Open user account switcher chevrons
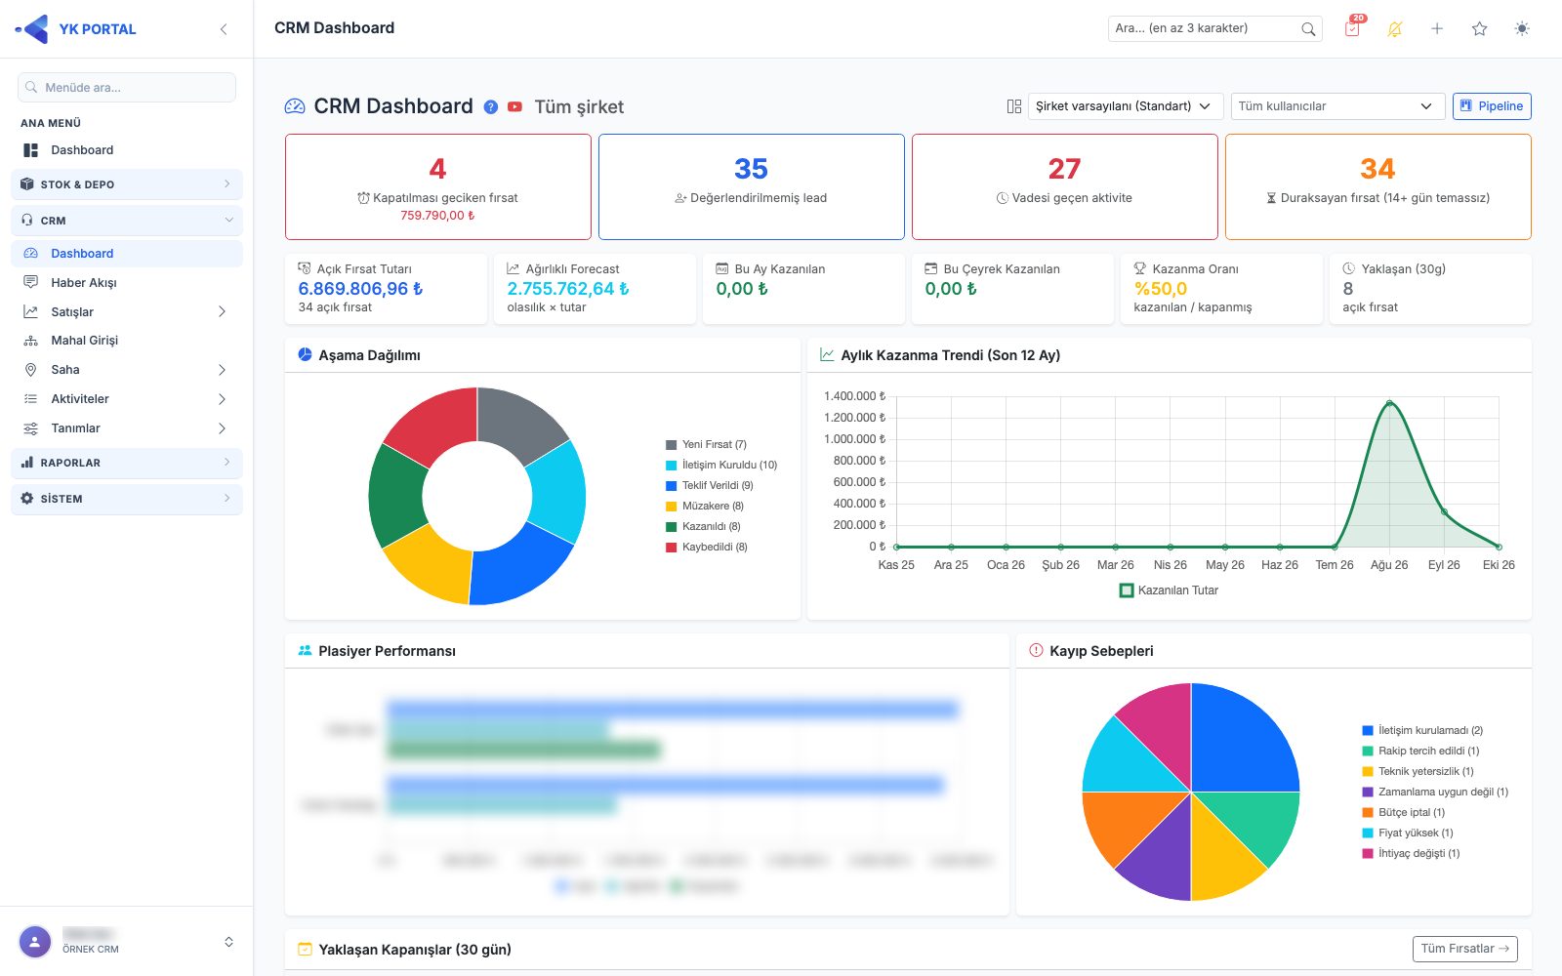The image size is (1562, 976). [x=228, y=942]
